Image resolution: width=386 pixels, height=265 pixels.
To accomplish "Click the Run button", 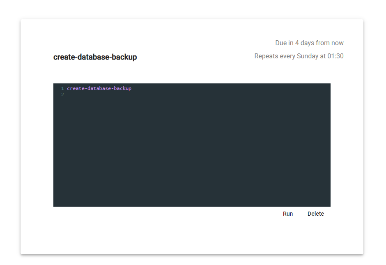I will pyautogui.click(x=288, y=214).
